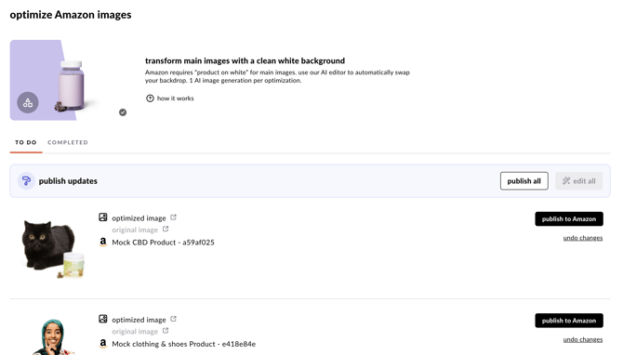Open CBD product optimized image external link icon
Viewport: 623px width, 355px height.
click(173, 217)
